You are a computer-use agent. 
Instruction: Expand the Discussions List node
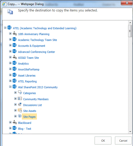(16, 104)
